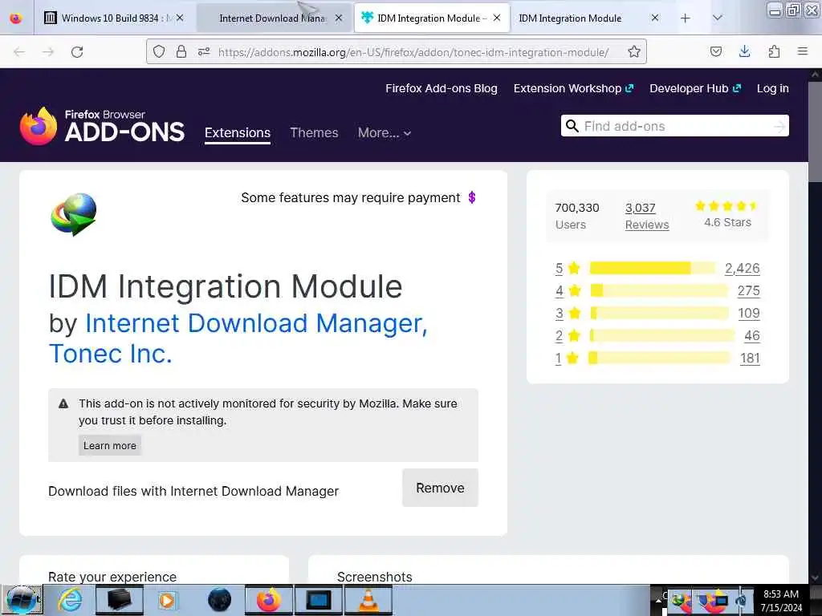Go back using the browser back arrow
822x616 pixels.
[x=19, y=52]
